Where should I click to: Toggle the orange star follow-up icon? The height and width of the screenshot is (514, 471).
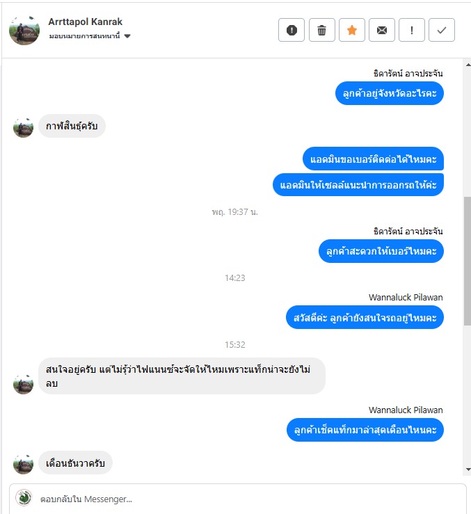click(351, 30)
